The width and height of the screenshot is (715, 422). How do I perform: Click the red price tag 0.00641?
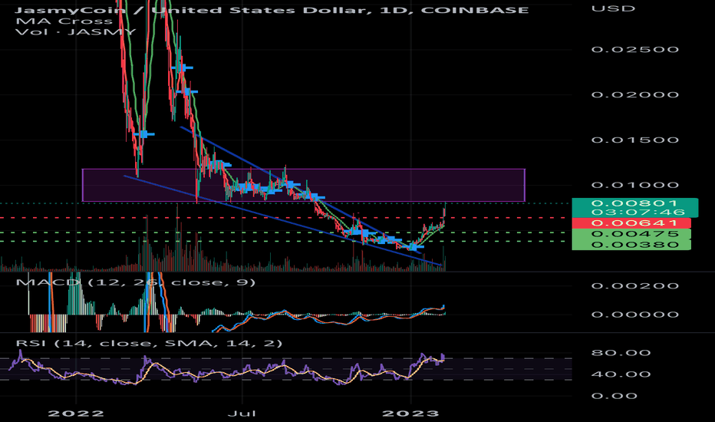631,223
